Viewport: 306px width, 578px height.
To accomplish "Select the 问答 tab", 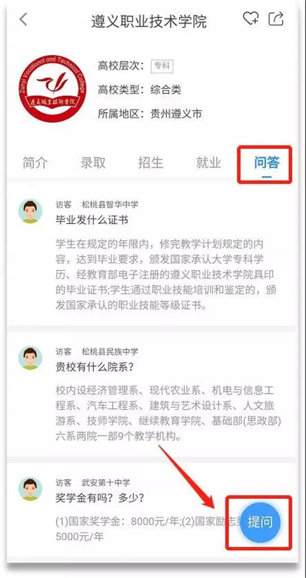I will [267, 163].
